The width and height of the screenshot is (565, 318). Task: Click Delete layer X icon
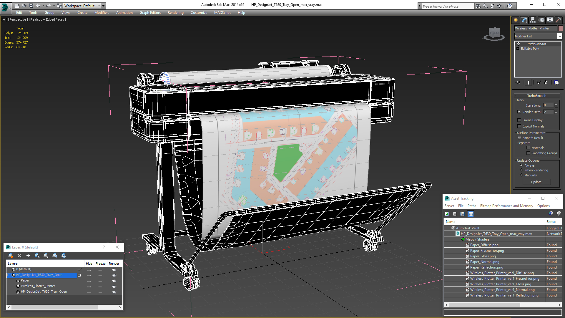19,256
